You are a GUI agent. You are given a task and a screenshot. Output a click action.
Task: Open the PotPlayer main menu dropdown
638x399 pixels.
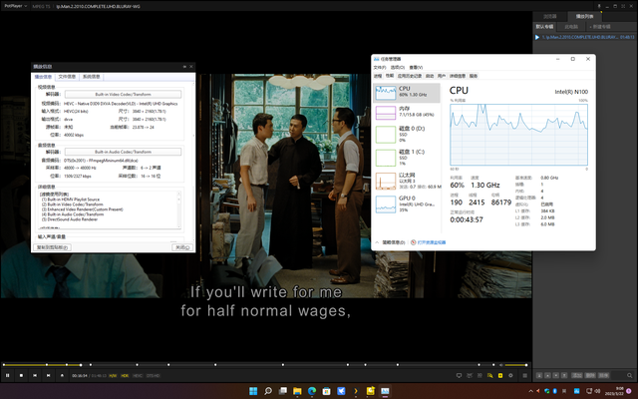pyautogui.click(x=15, y=6)
